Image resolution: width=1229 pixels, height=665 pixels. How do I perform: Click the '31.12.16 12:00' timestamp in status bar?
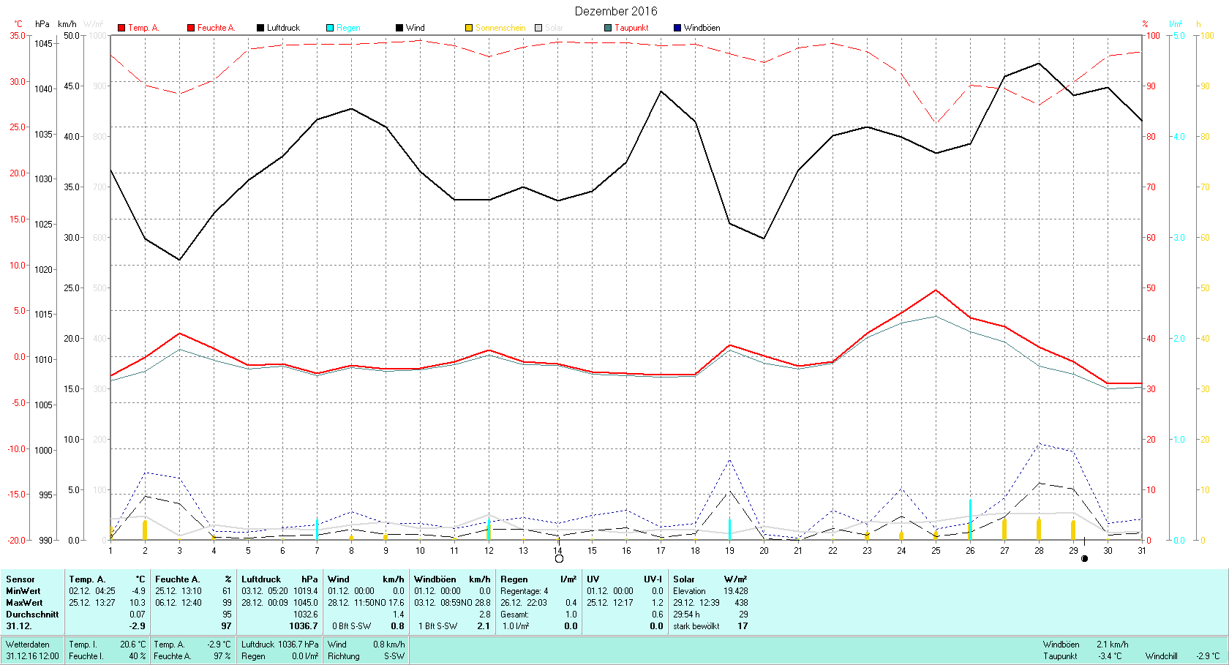[33, 656]
